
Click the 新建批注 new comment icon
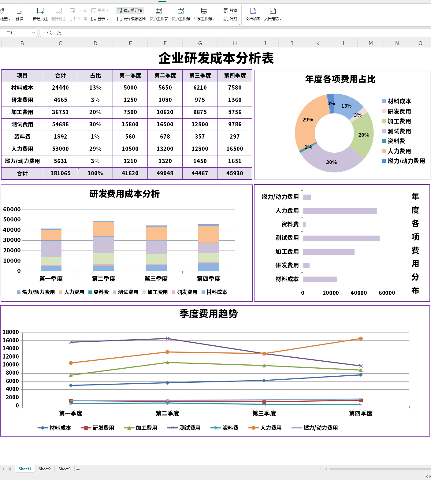coord(40,11)
